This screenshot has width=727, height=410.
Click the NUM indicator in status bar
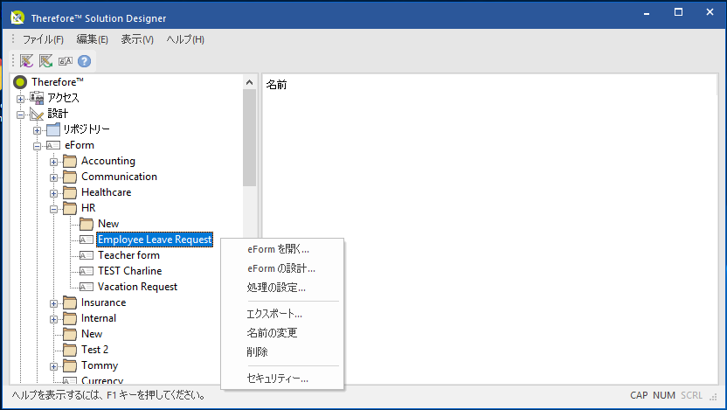664,395
